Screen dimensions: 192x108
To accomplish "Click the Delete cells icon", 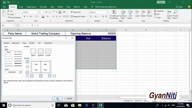I will tap(143, 12).
